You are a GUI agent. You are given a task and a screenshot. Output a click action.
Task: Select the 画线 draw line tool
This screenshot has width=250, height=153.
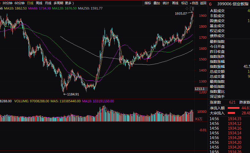click(175, 3)
